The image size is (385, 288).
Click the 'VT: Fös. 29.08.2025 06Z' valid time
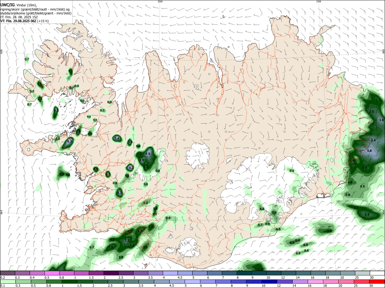point(18,21)
